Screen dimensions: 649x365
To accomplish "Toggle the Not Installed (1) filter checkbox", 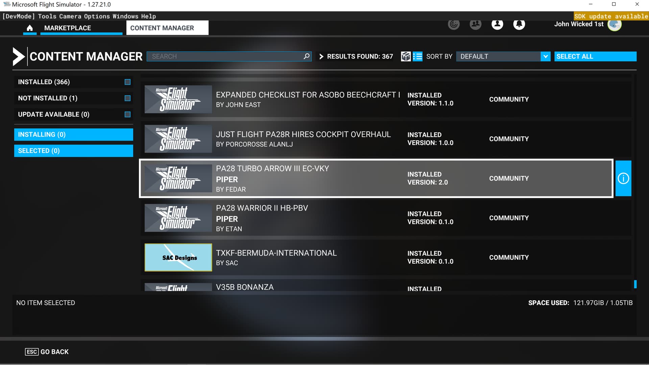I will 127,98.
